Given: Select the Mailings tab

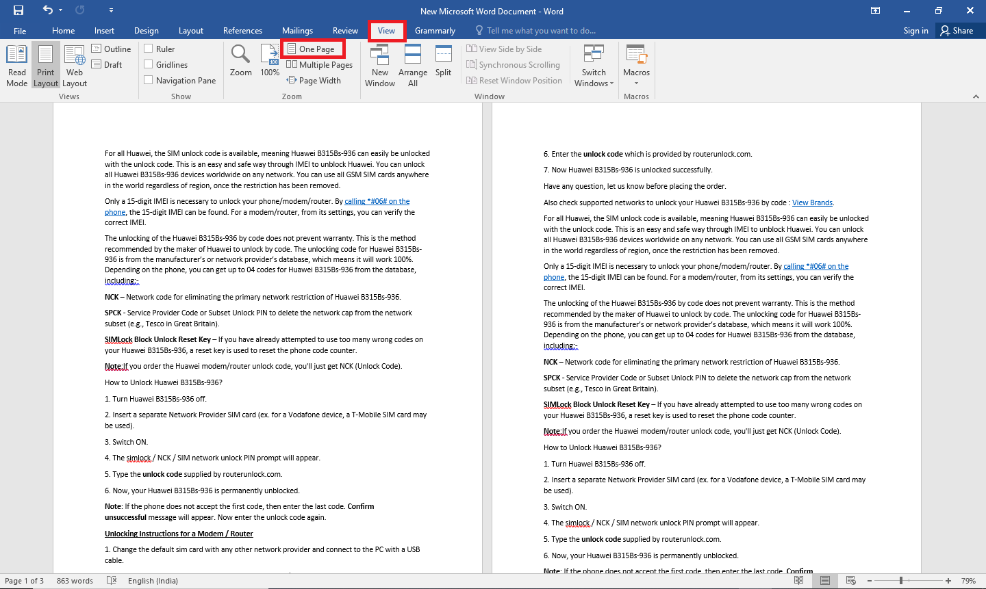Looking at the screenshot, I should [x=297, y=31].
